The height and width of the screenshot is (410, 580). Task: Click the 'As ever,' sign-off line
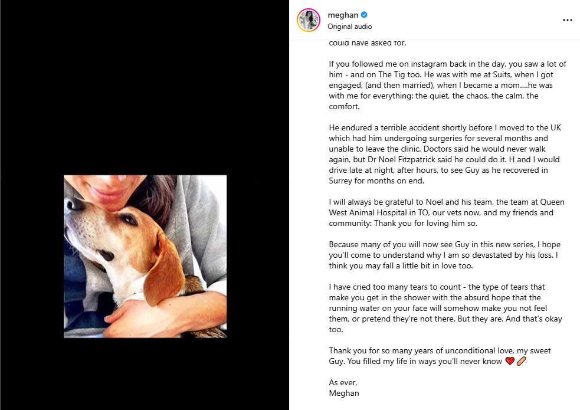pyautogui.click(x=343, y=383)
